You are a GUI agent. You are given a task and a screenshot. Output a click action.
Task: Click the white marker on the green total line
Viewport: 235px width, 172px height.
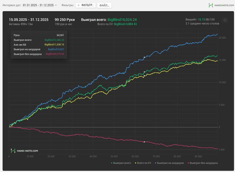pyautogui.click(x=144, y=72)
